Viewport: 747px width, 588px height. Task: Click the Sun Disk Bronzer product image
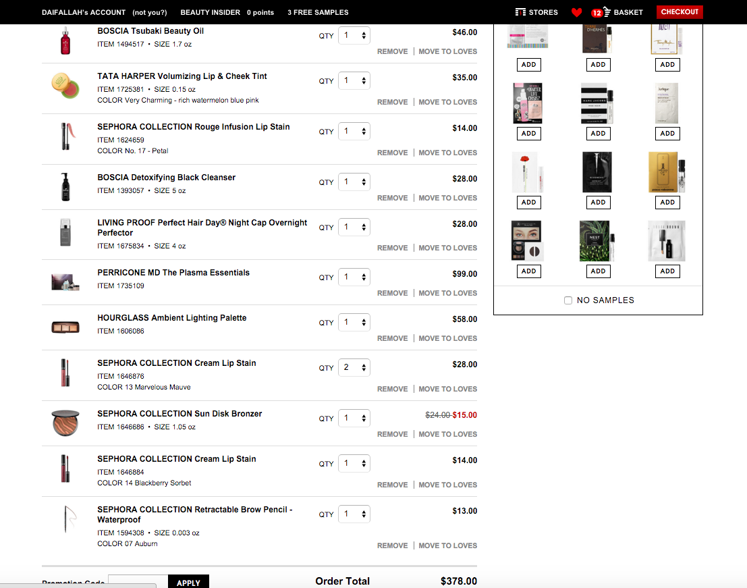pos(65,423)
